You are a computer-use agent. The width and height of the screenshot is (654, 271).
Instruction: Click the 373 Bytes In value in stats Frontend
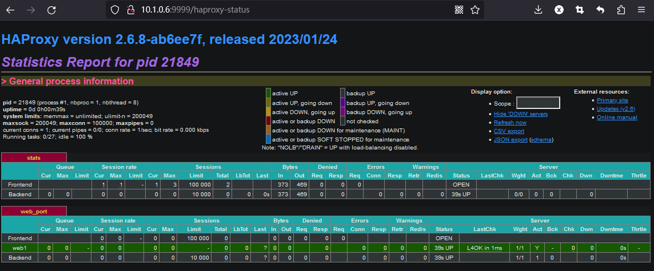283,184
